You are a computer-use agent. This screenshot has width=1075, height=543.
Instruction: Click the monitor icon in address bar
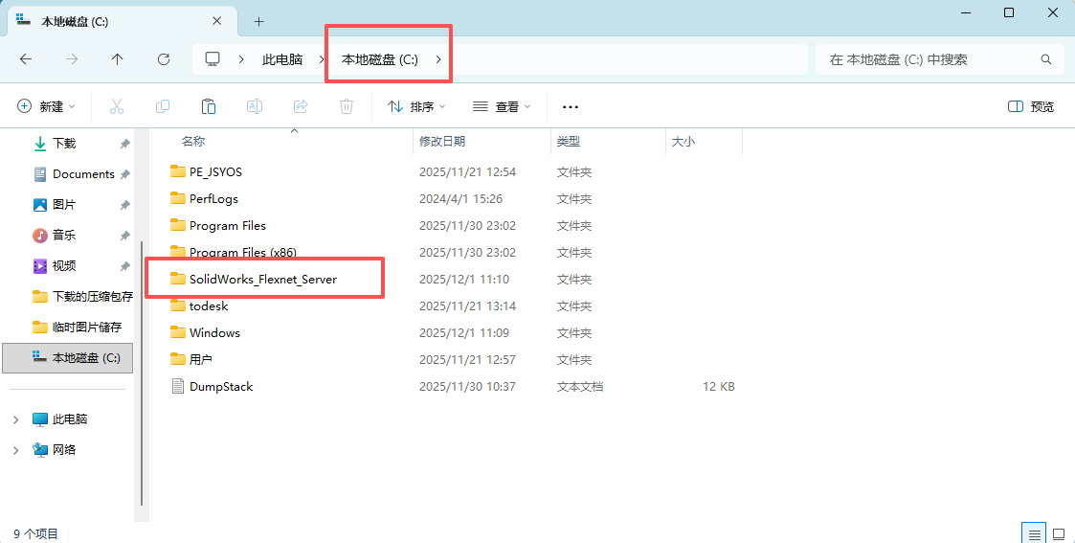coord(213,59)
